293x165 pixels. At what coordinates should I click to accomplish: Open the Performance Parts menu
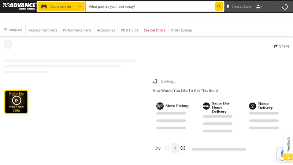coord(77,30)
